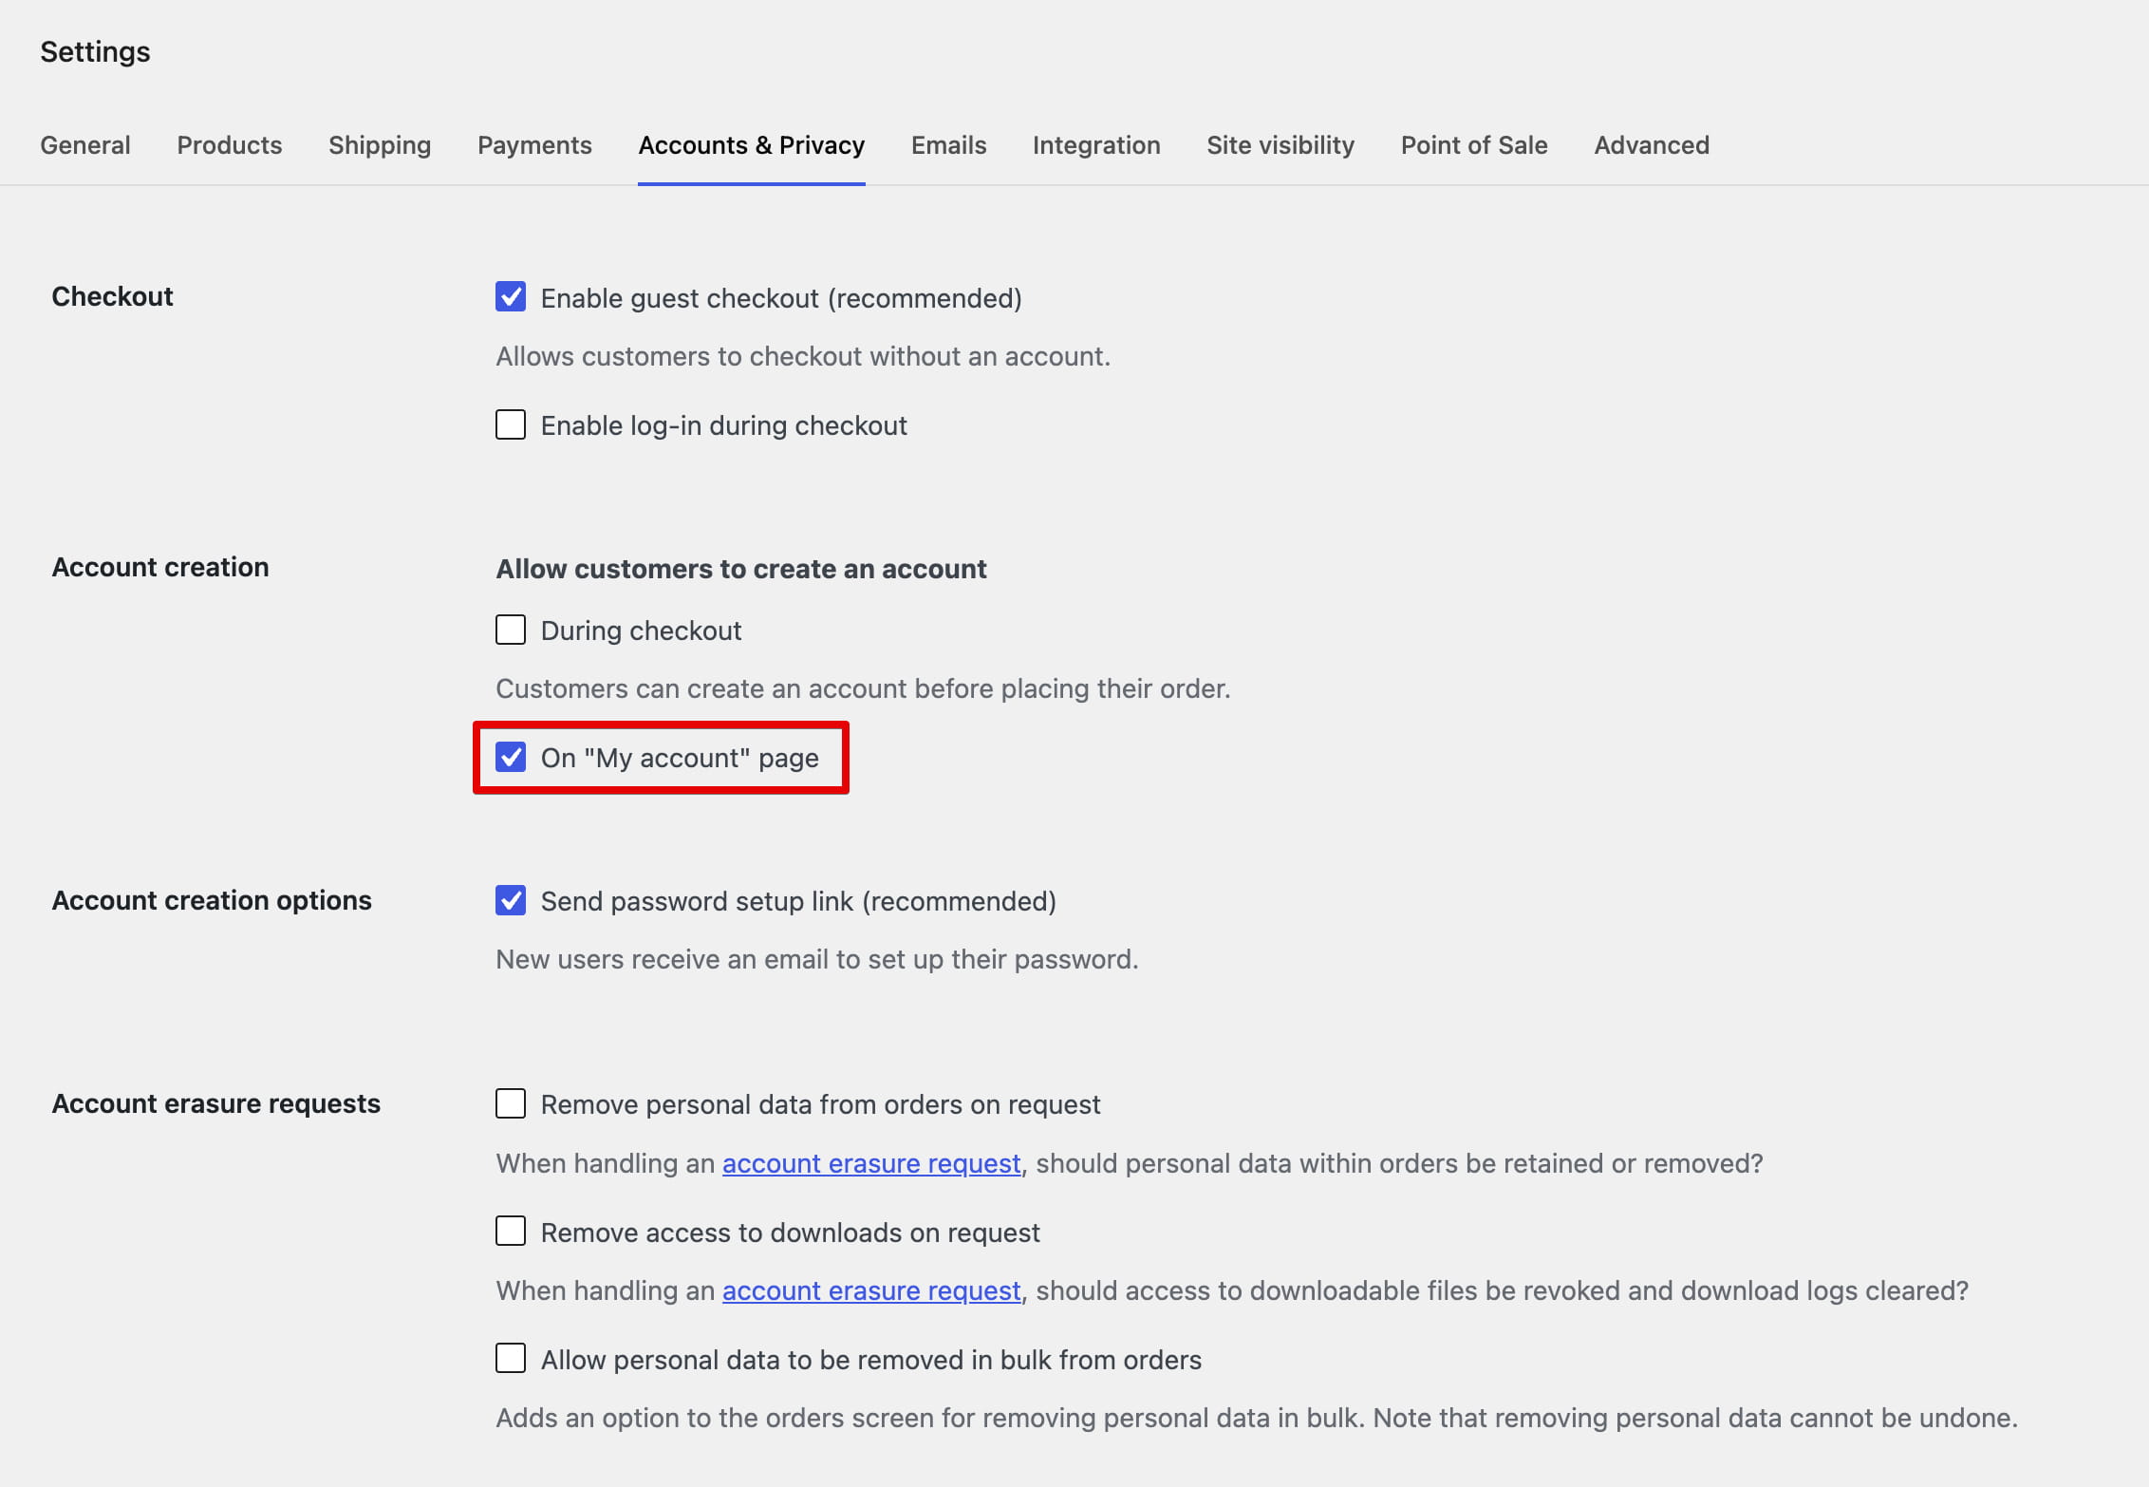Open the Emails settings tab
The height and width of the screenshot is (1487, 2149).
[x=949, y=145]
